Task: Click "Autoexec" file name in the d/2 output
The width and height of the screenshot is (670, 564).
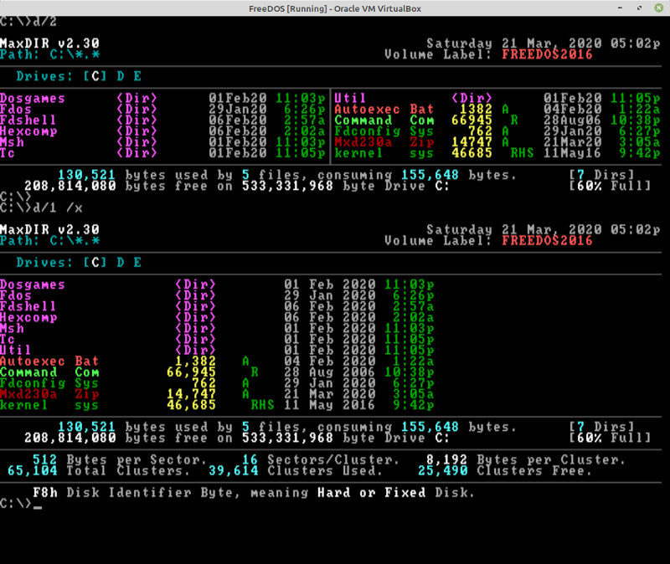Action: click(x=367, y=110)
